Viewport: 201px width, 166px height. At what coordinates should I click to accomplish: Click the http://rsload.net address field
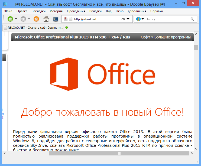(x=97, y=19)
